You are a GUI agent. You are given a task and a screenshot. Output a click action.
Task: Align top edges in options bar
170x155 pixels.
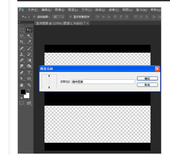point(97,17)
